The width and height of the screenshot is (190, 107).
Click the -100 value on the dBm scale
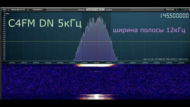tap(4, 18)
